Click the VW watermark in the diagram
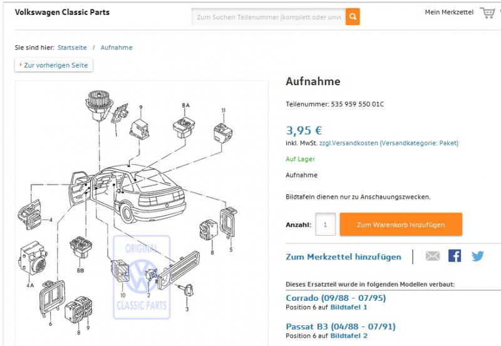This screenshot has width=501, height=346. coord(142,277)
